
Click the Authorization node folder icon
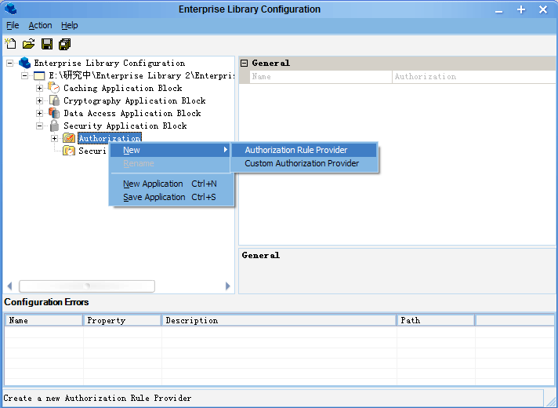point(69,138)
